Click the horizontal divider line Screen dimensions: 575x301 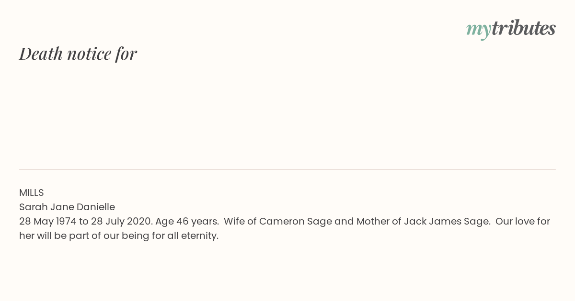(x=287, y=170)
